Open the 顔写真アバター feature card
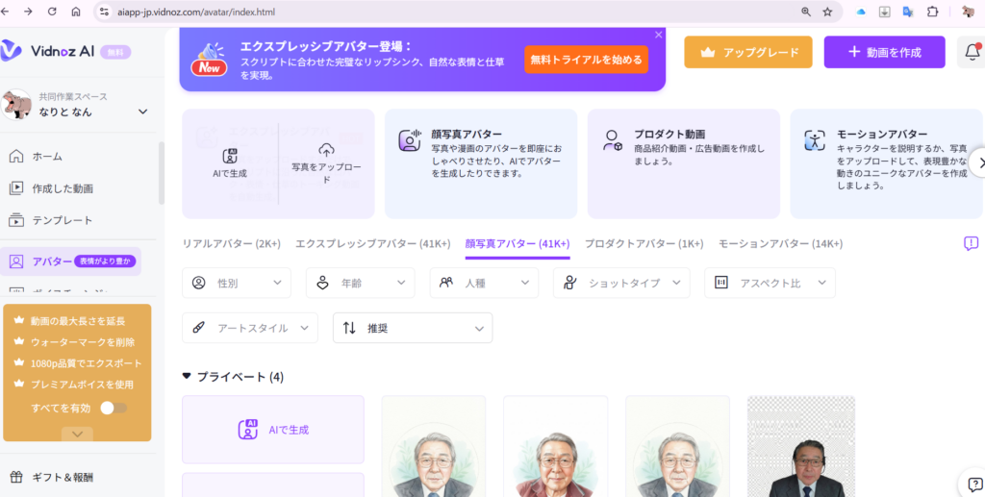The height and width of the screenshot is (497, 985). coord(480,163)
